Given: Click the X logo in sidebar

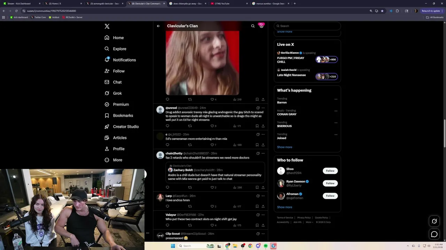Looking at the screenshot, I should click(x=107, y=26).
